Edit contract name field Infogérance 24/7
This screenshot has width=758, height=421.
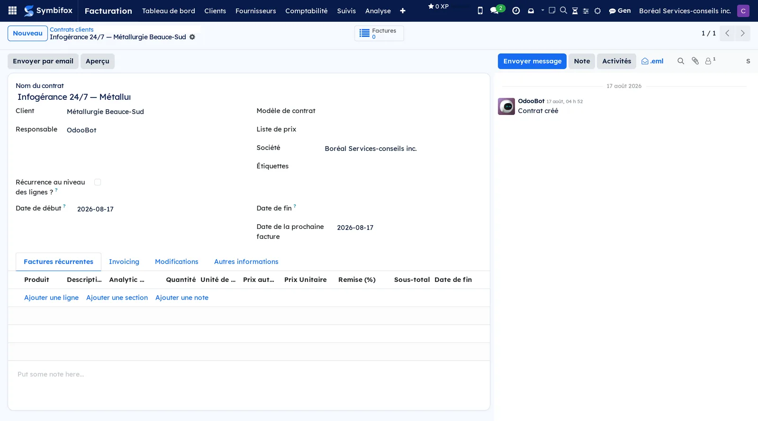tap(74, 97)
